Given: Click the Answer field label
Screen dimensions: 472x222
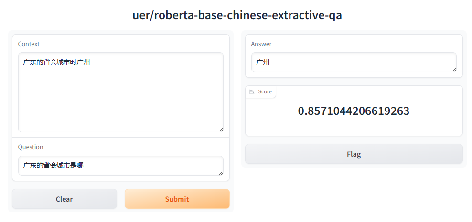Looking at the screenshot, I should tap(261, 44).
